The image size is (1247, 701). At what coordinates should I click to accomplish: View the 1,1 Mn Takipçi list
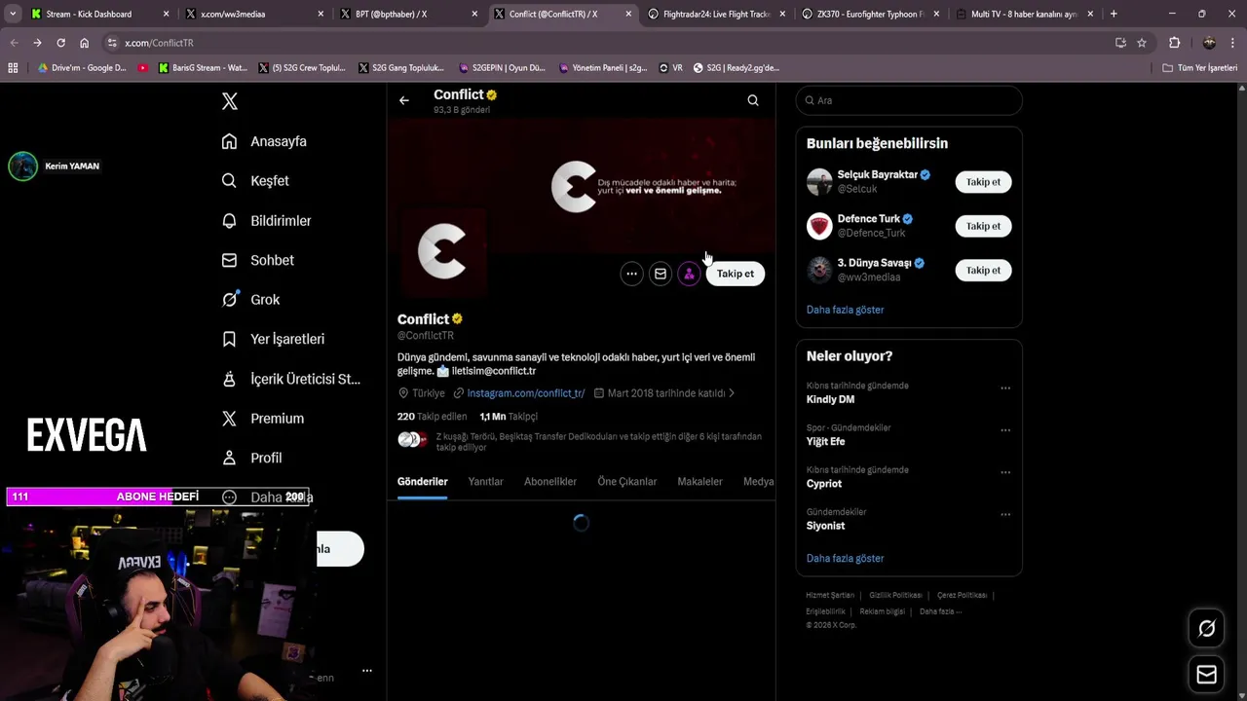[509, 417]
